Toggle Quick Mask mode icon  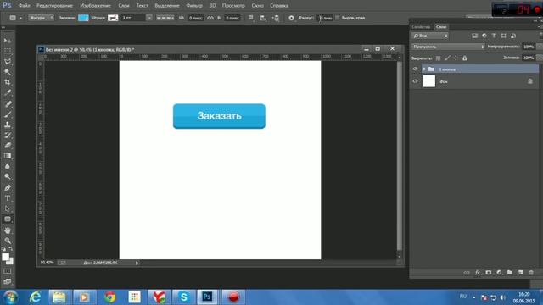pos(8,271)
